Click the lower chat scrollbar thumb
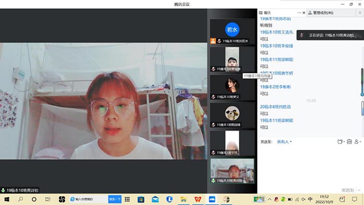Viewport: 364px width, 205px height. [362, 108]
